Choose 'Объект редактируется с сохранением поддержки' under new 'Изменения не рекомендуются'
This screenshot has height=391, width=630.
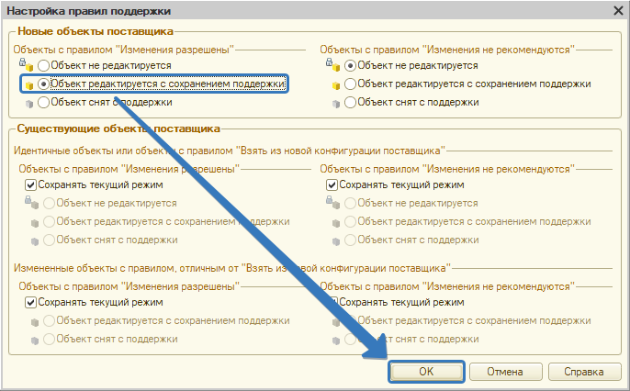[x=350, y=84]
